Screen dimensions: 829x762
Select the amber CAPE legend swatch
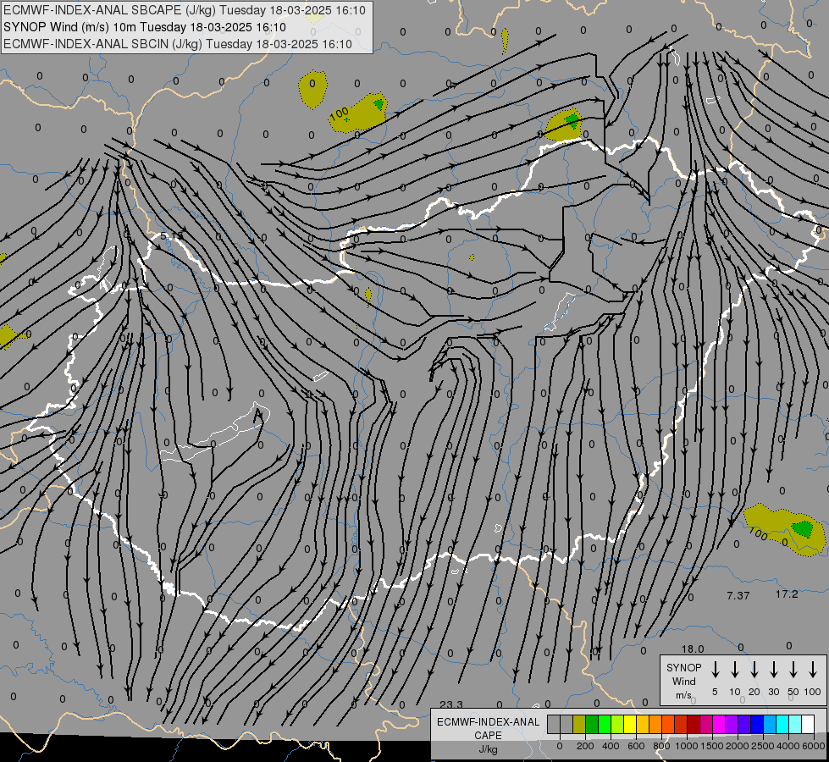point(643,724)
